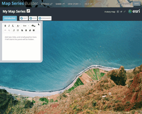Viewport: 142px width, 114px height.
Task: Toggle justify text alignment
Action: point(34,30)
